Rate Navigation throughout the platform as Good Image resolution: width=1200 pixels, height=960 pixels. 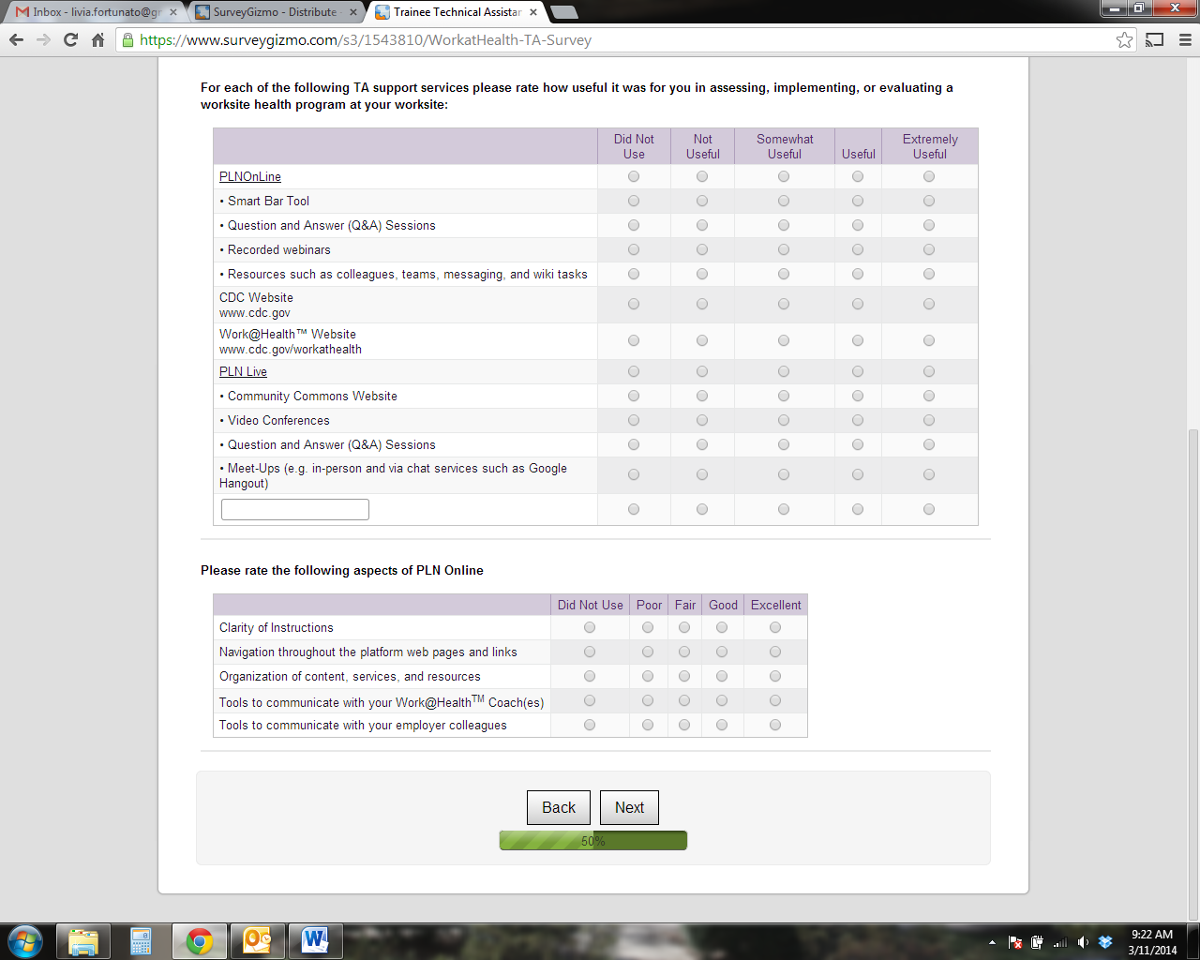point(722,652)
